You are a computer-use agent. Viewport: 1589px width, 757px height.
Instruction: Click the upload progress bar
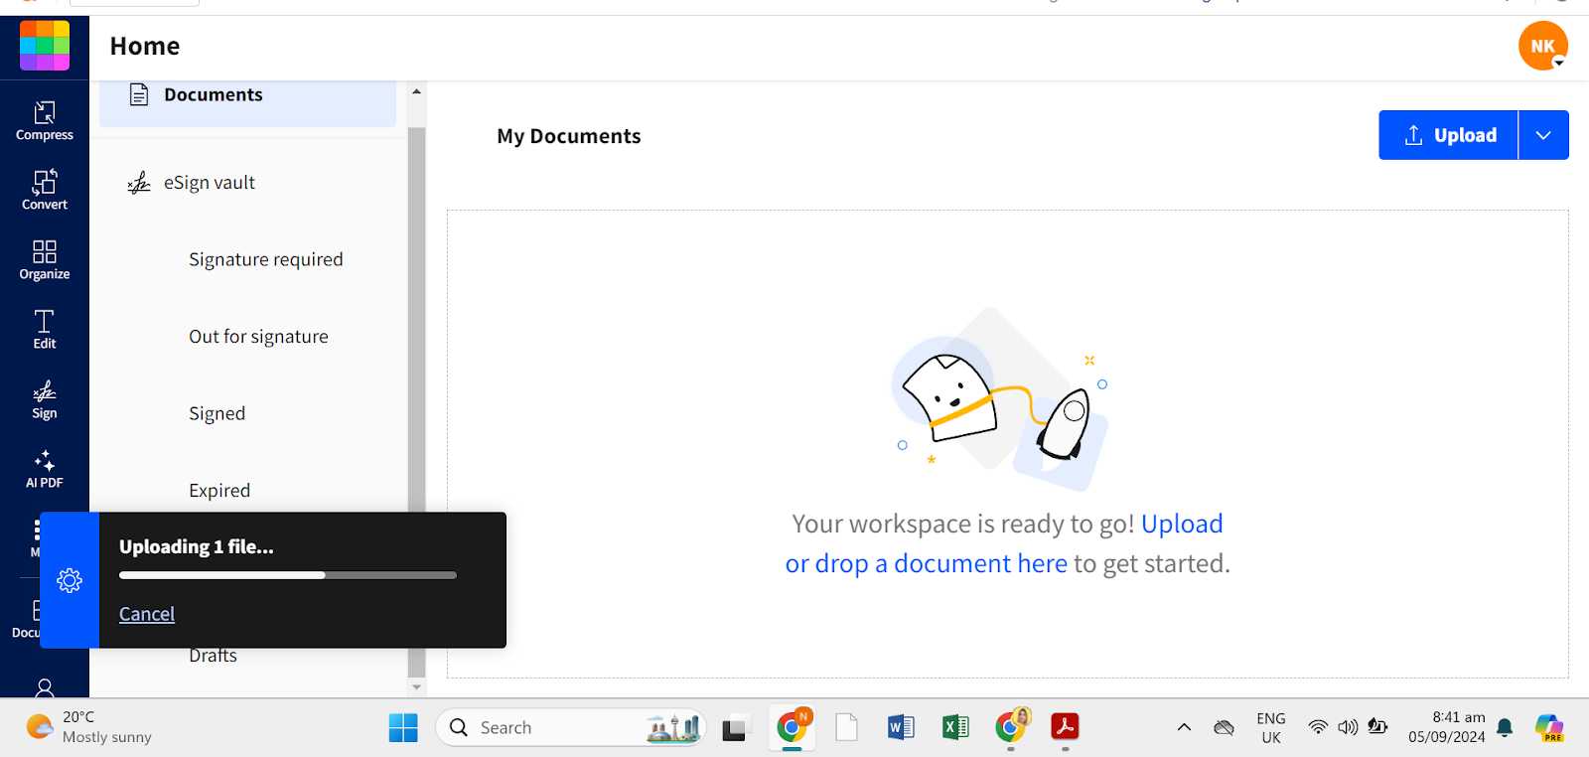point(288,575)
